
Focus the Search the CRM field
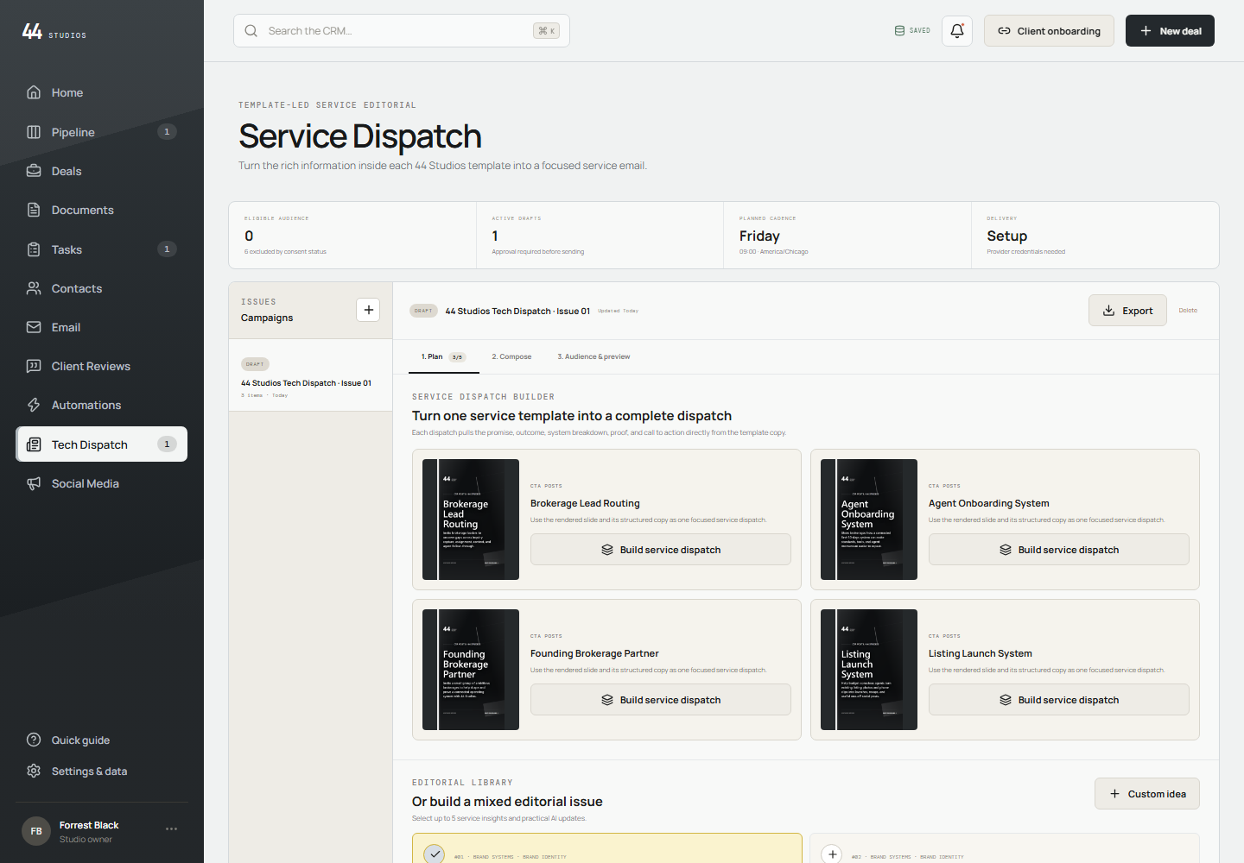click(x=401, y=31)
